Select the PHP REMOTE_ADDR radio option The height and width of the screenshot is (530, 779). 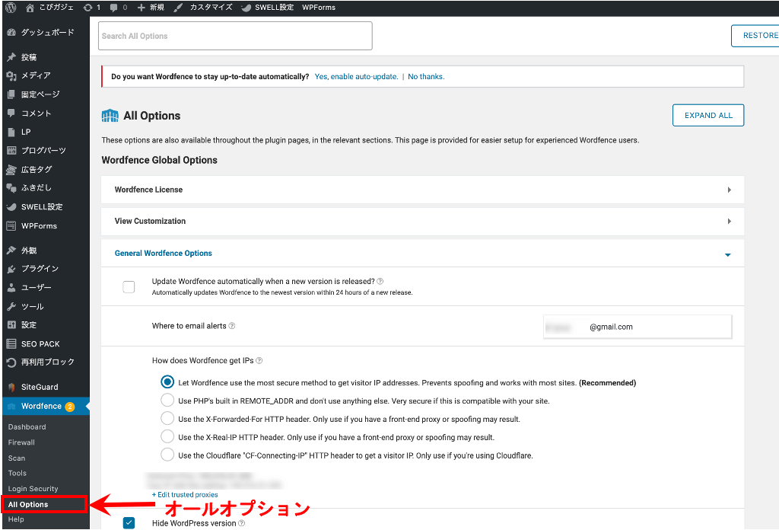point(167,401)
